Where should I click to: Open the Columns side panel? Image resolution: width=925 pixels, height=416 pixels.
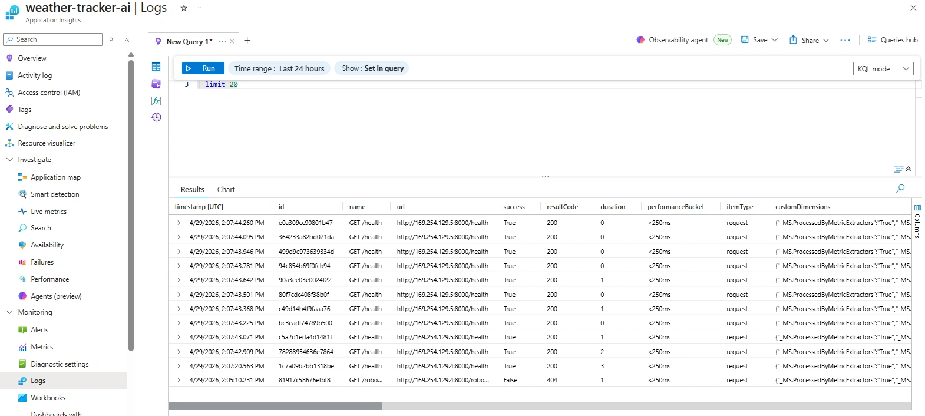917,222
